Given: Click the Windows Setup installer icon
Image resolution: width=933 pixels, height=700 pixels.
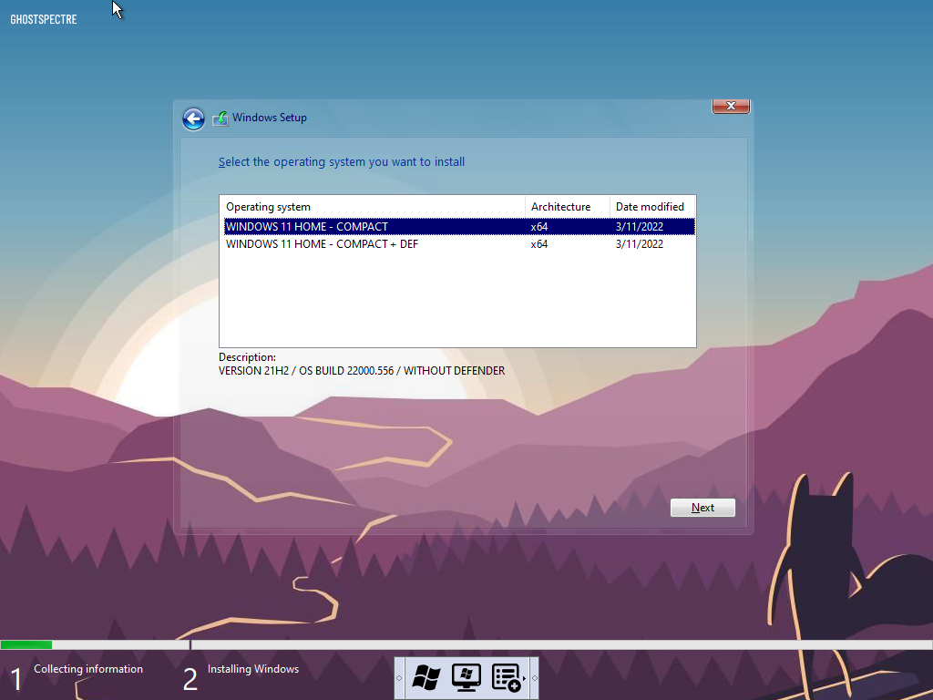Looking at the screenshot, I should 220,118.
